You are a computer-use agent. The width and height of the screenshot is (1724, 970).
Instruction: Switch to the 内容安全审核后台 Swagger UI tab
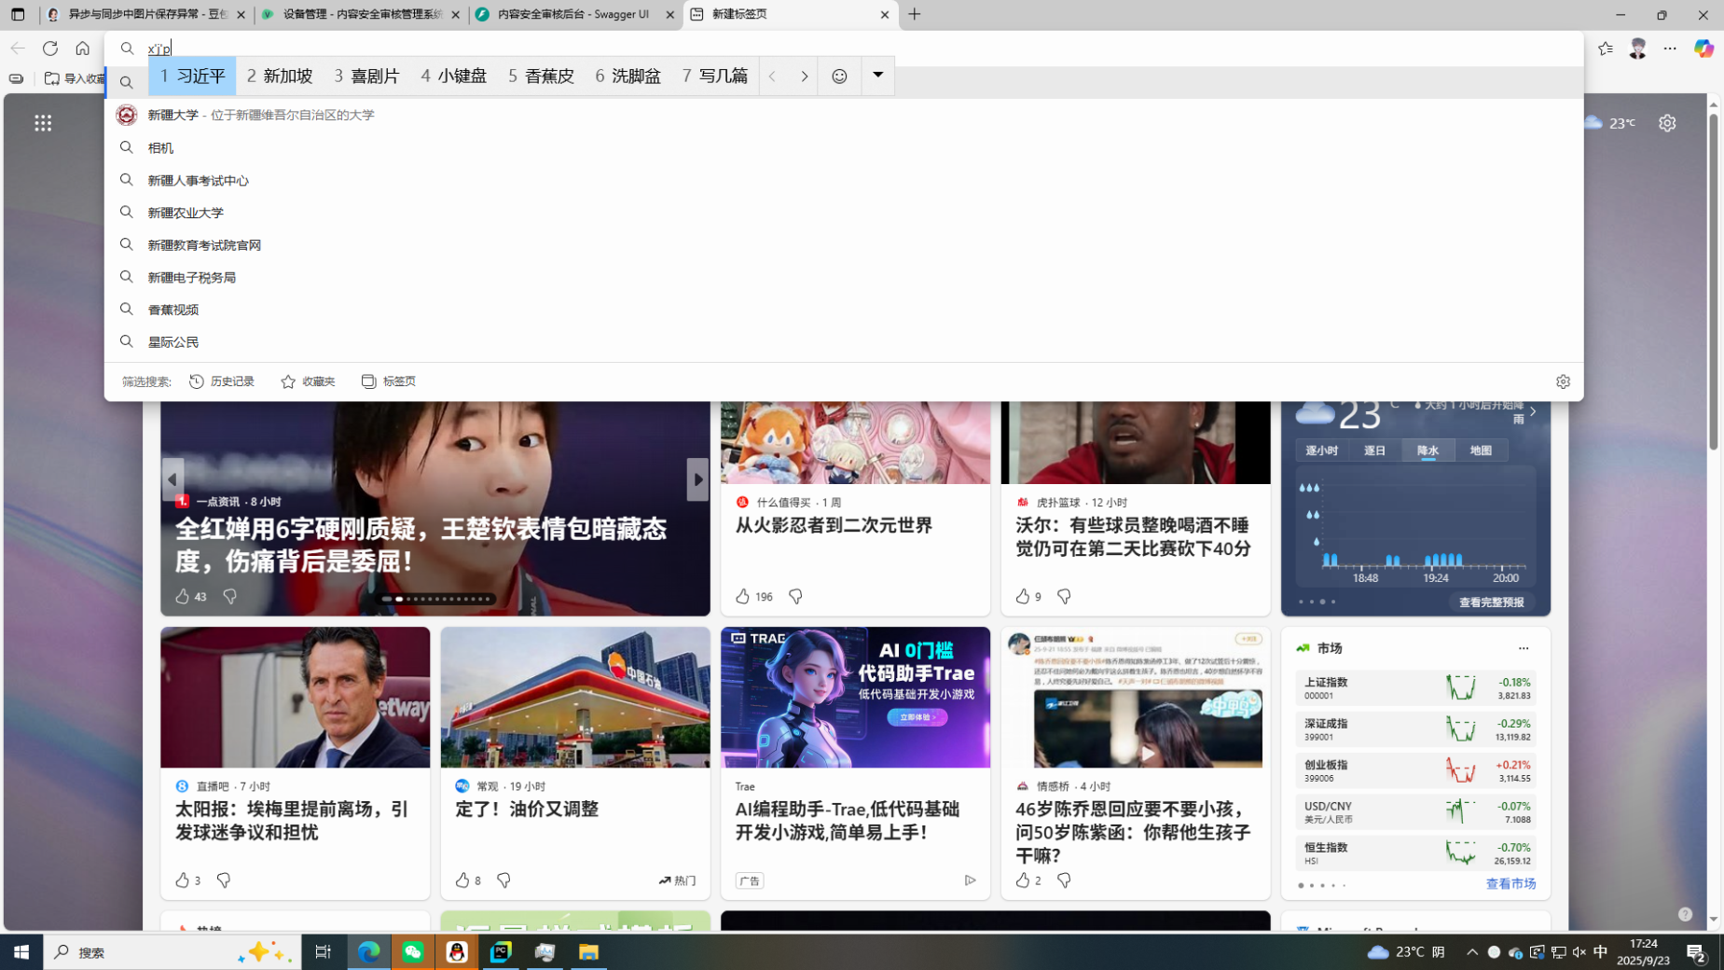pyautogui.click(x=574, y=15)
